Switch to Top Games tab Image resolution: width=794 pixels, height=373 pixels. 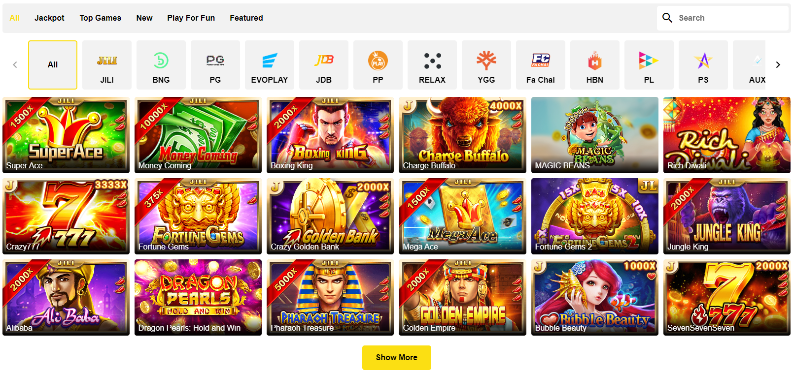[101, 18]
